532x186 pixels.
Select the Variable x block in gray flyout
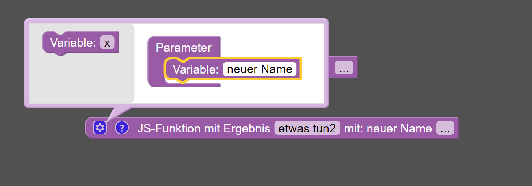pos(80,43)
